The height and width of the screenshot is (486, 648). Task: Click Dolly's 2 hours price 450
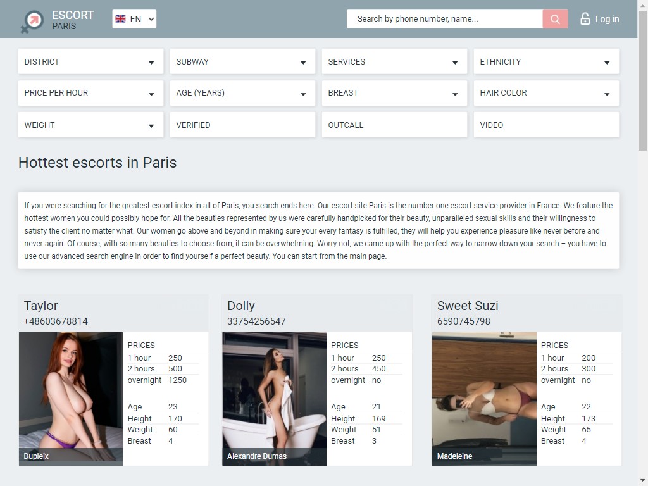[378, 369]
